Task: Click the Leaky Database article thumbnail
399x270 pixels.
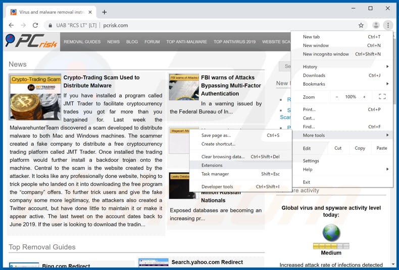Action: (x=179, y=186)
